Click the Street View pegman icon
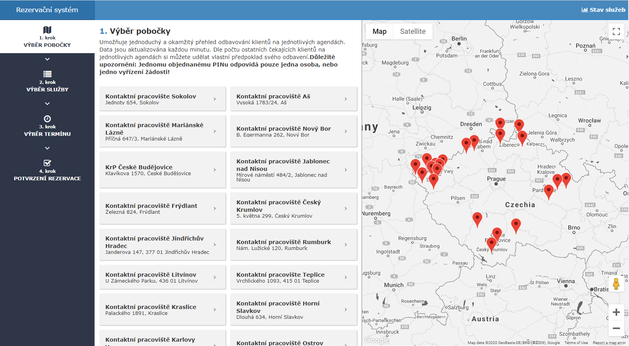This screenshot has width=629, height=346. click(616, 283)
